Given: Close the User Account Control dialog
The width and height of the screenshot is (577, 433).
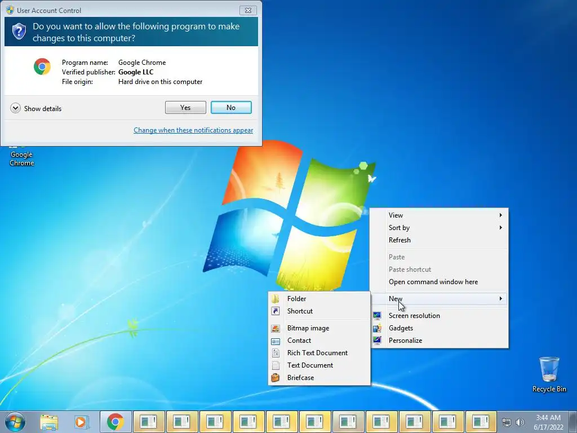Looking at the screenshot, I should pos(248,10).
